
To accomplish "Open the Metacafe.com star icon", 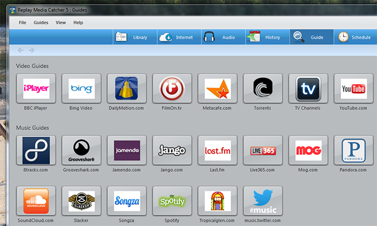I will [217, 89].
